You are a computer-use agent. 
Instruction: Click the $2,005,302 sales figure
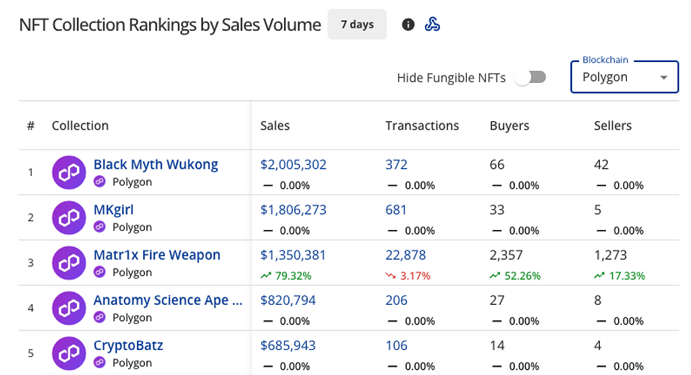[x=294, y=165]
